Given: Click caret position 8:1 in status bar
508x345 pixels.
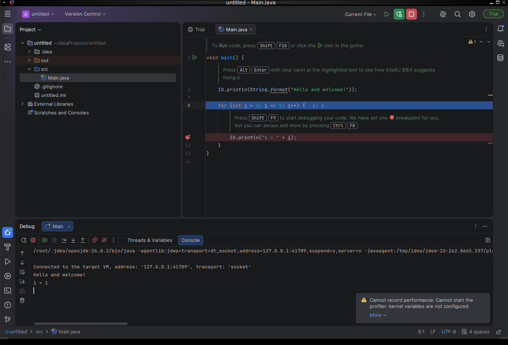Looking at the screenshot, I should 421,332.
